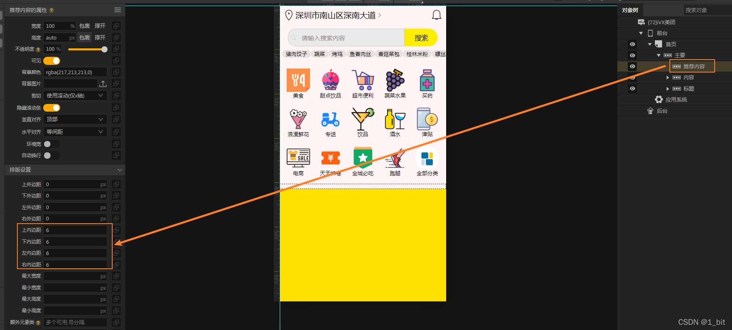This screenshot has width=732, height=330.
Task: Click the notification bell in the app preview
Action: point(436,15)
